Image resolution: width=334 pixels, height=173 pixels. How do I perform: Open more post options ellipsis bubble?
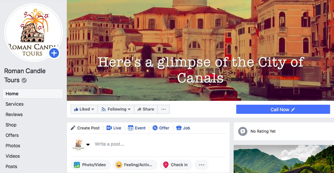(202, 165)
